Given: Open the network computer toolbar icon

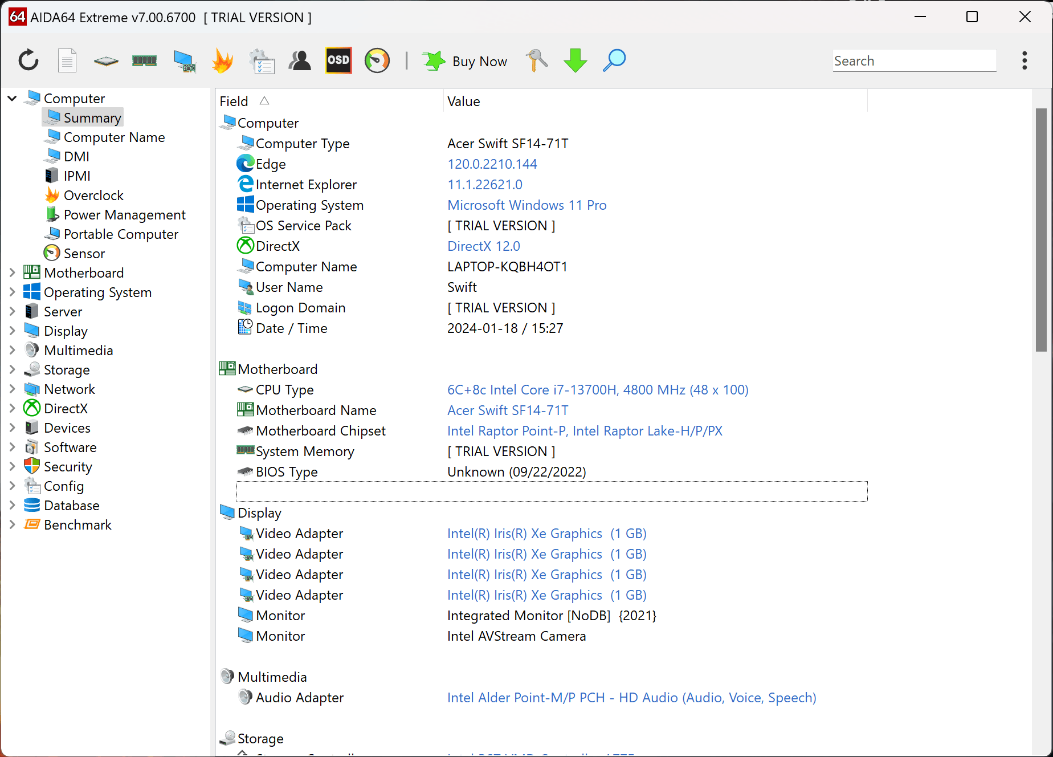Looking at the screenshot, I should [184, 61].
